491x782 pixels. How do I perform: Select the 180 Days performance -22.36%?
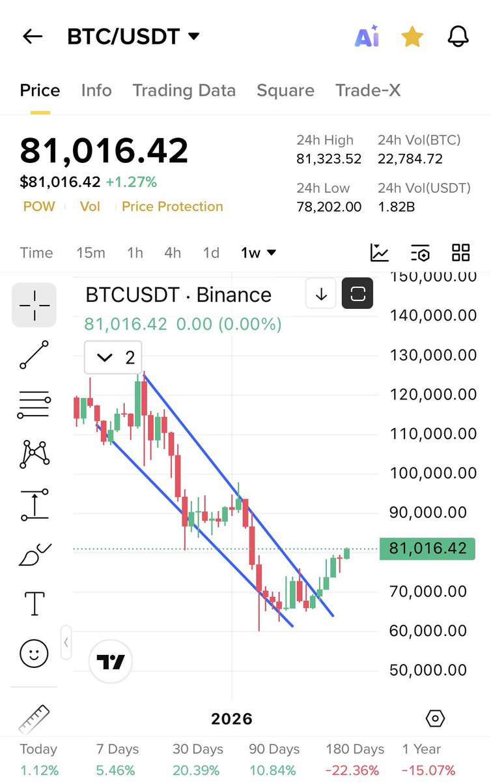(354, 759)
